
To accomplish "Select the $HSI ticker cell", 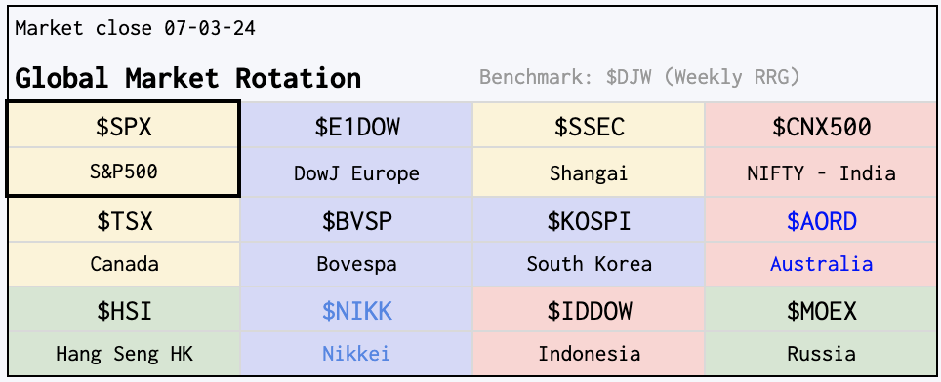I will [124, 311].
